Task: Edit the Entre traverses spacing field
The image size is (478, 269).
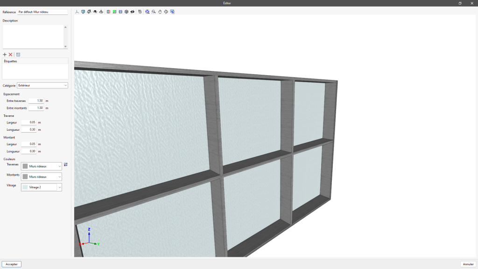Action: (36, 101)
